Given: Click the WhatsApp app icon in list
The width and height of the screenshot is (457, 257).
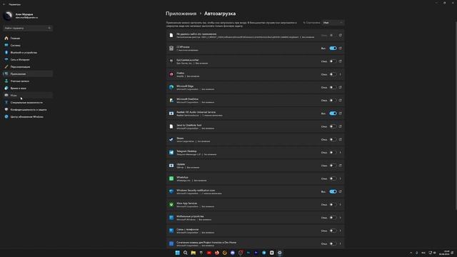Looking at the screenshot, I should tap(171, 178).
